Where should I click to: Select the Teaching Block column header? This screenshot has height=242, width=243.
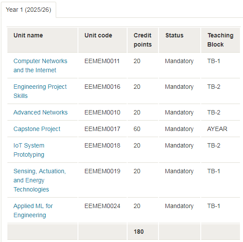220,40
